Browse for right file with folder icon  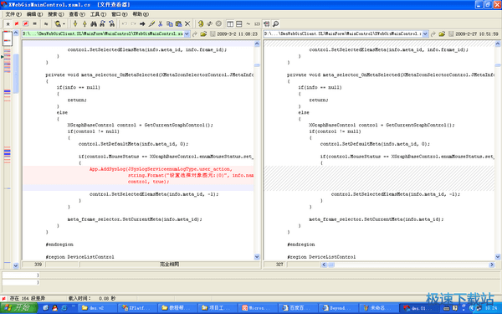pyautogui.click(x=442, y=33)
